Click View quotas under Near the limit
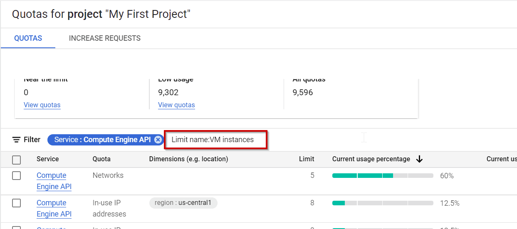Image resolution: width=517 pixels, height=229 pixels. tap(42, 105)
